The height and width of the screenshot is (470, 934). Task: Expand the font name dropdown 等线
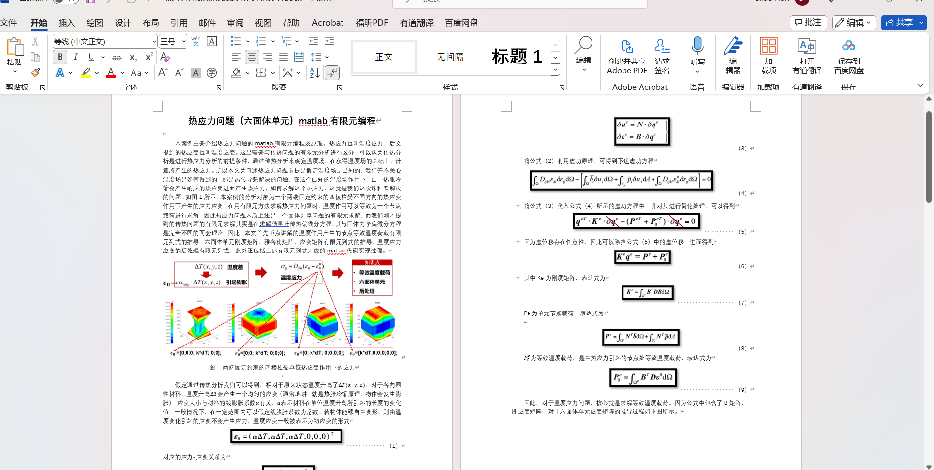[x=154, y=41]
